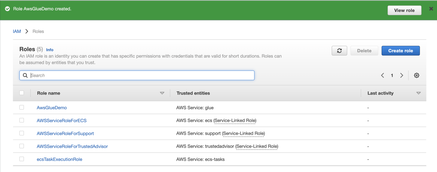Open AWSServiceRoleForTrustedAdvisor role
This screenshot has width=437, height=172.
click(x=72, y=146)
